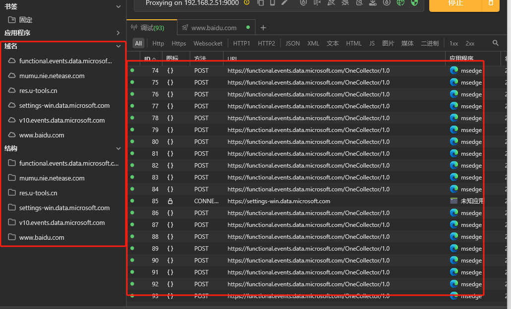This screenshot has width=511, height=309.
Task: Click the Proxying on 192.168.2.51:9000 text
Action: click(x=192, y=3)
